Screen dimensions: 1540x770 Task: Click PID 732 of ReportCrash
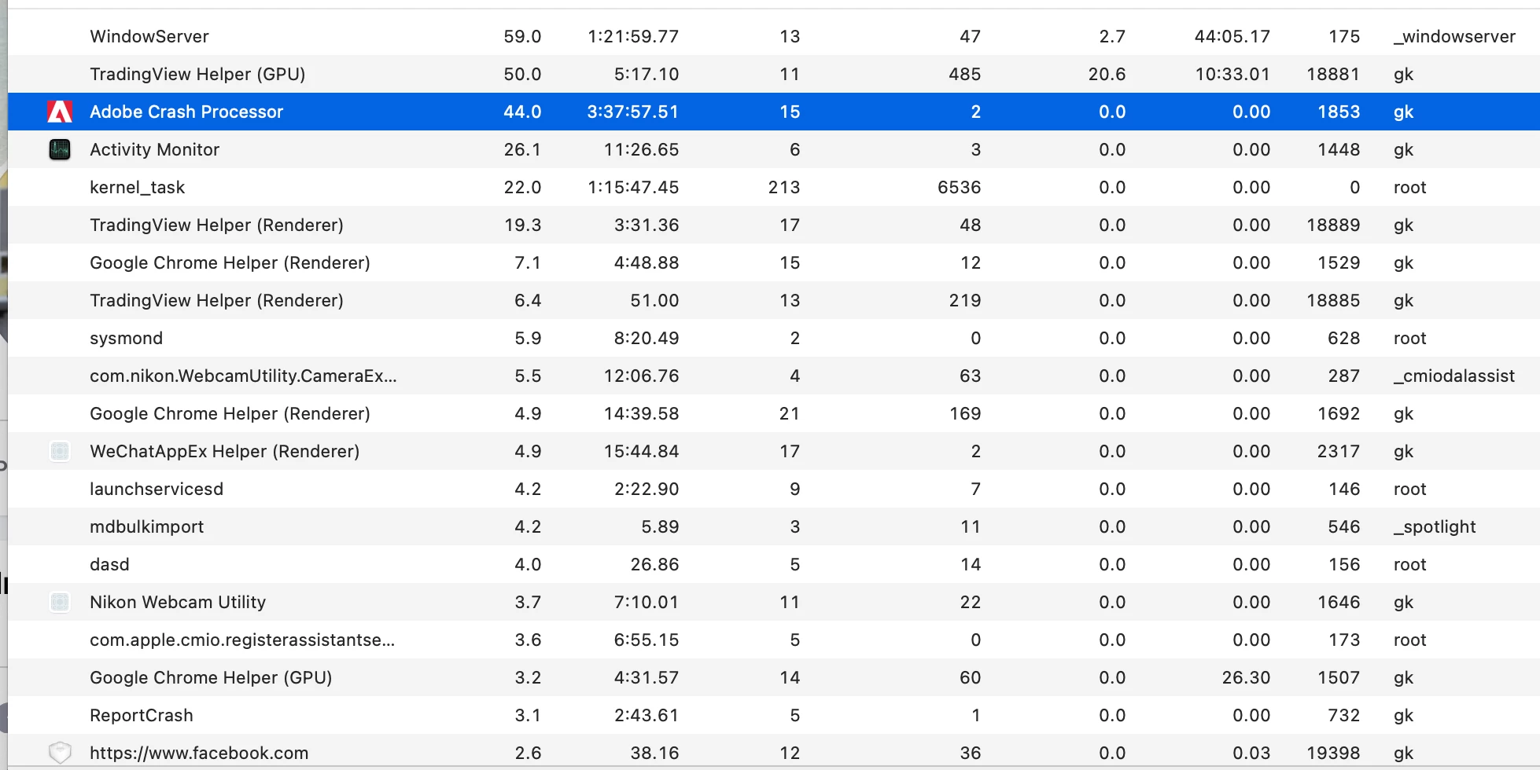click(x=1343, y=715)
